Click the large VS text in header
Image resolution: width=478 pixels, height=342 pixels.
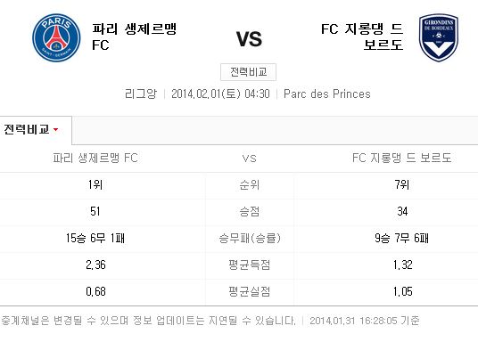(249, 39)
